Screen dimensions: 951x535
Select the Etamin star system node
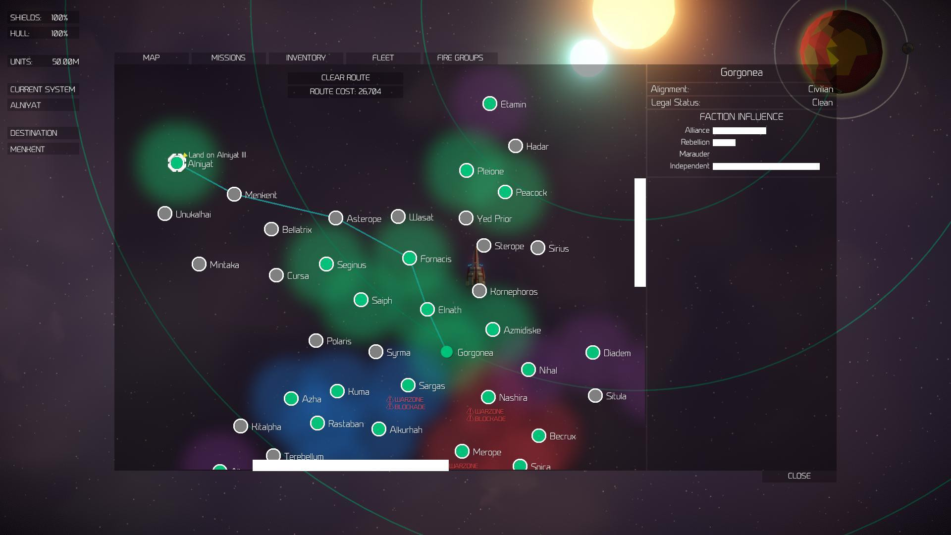[x=489, y=104]
